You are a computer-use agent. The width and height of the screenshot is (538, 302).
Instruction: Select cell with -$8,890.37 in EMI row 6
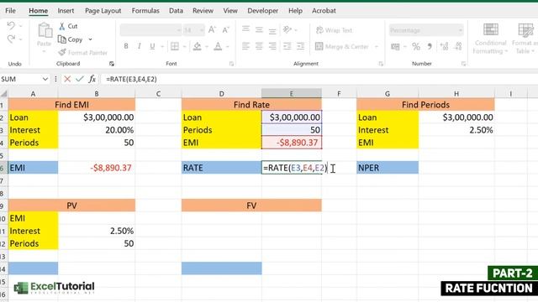(97, 168)
